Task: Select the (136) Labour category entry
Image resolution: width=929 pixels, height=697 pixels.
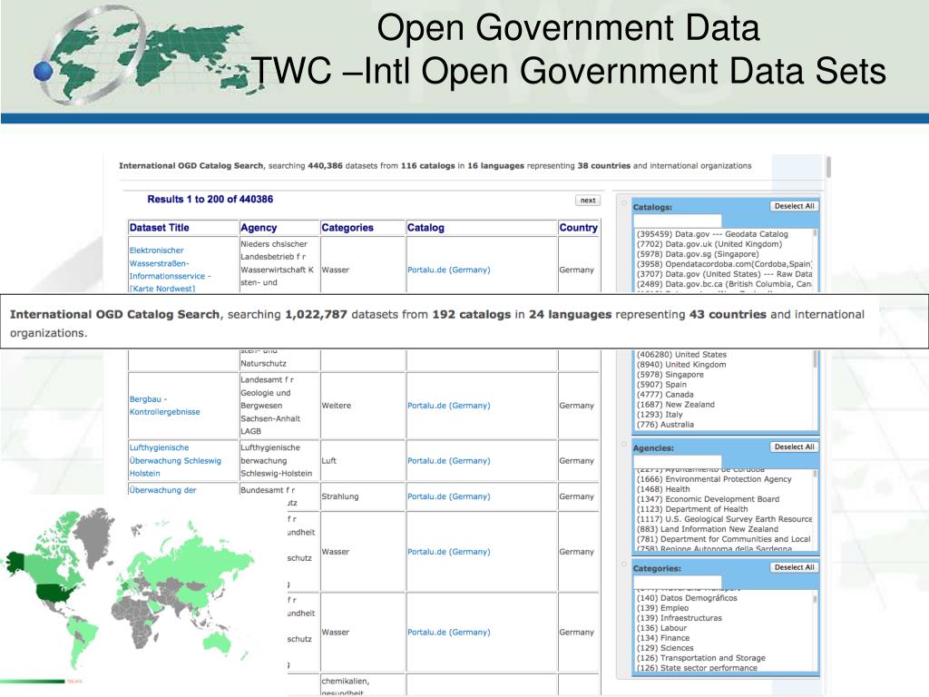Action: 661,628
